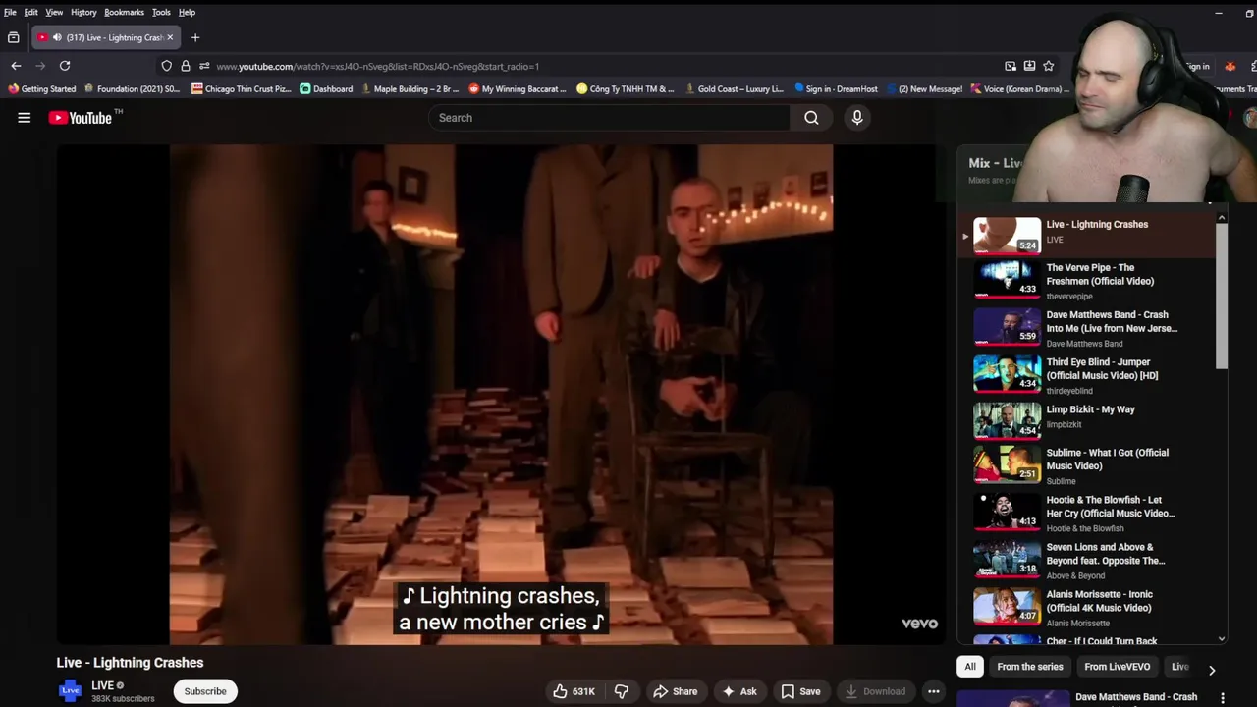Share the Lightning Crashes video
Screen dimensions: 1257x707
(676, 691)
